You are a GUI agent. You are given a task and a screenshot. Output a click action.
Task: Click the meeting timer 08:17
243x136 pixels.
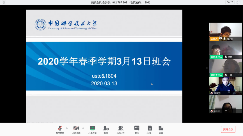click(x=230, y=3)
